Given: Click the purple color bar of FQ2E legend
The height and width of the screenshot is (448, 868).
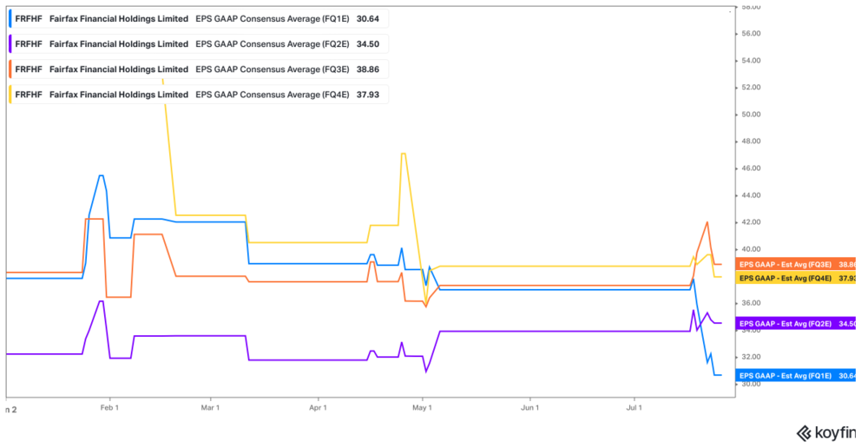Looking at the screenshot, I should [x=10, y=44].
